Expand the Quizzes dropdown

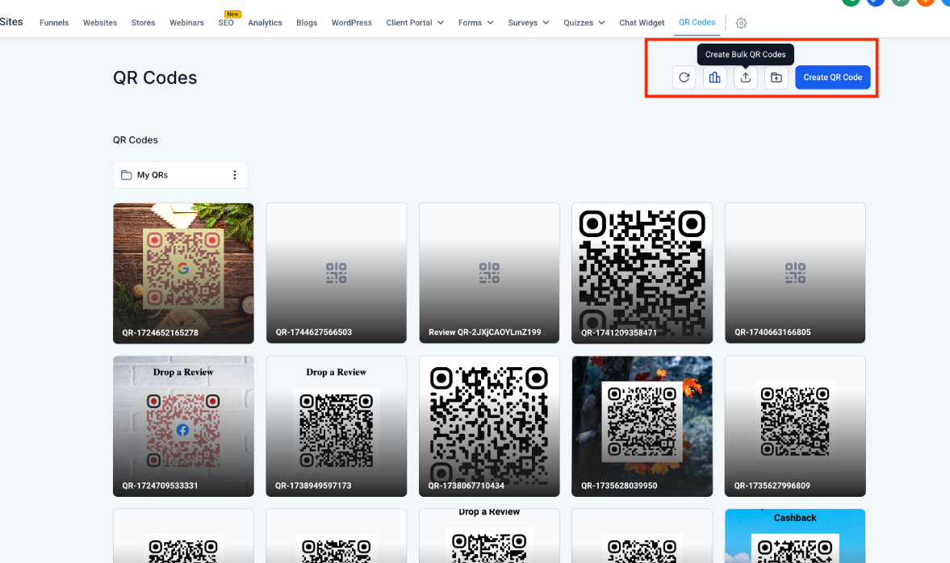[584, 23]
